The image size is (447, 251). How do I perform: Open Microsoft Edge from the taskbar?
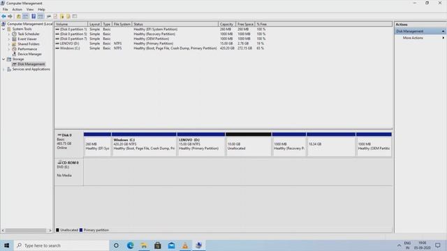[x=131, y=245]
